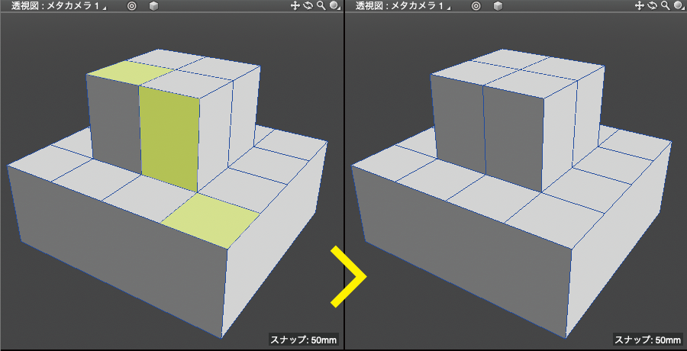Click the target icon in left viewport header
687x351 pixels.
point(131,5)
